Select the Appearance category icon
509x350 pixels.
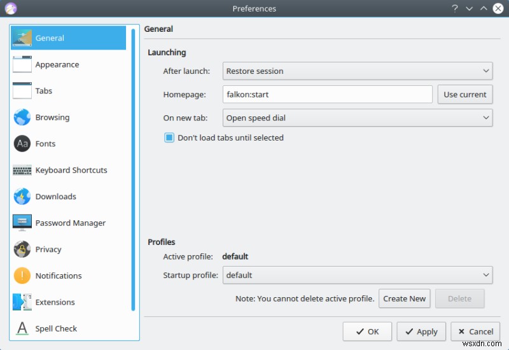(x=22, y=64)
